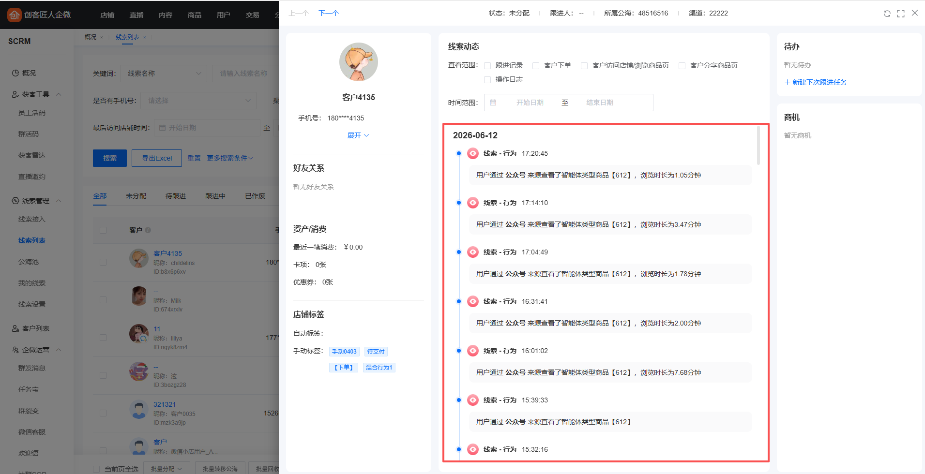Click the 导出Excel button

[157, 158]
